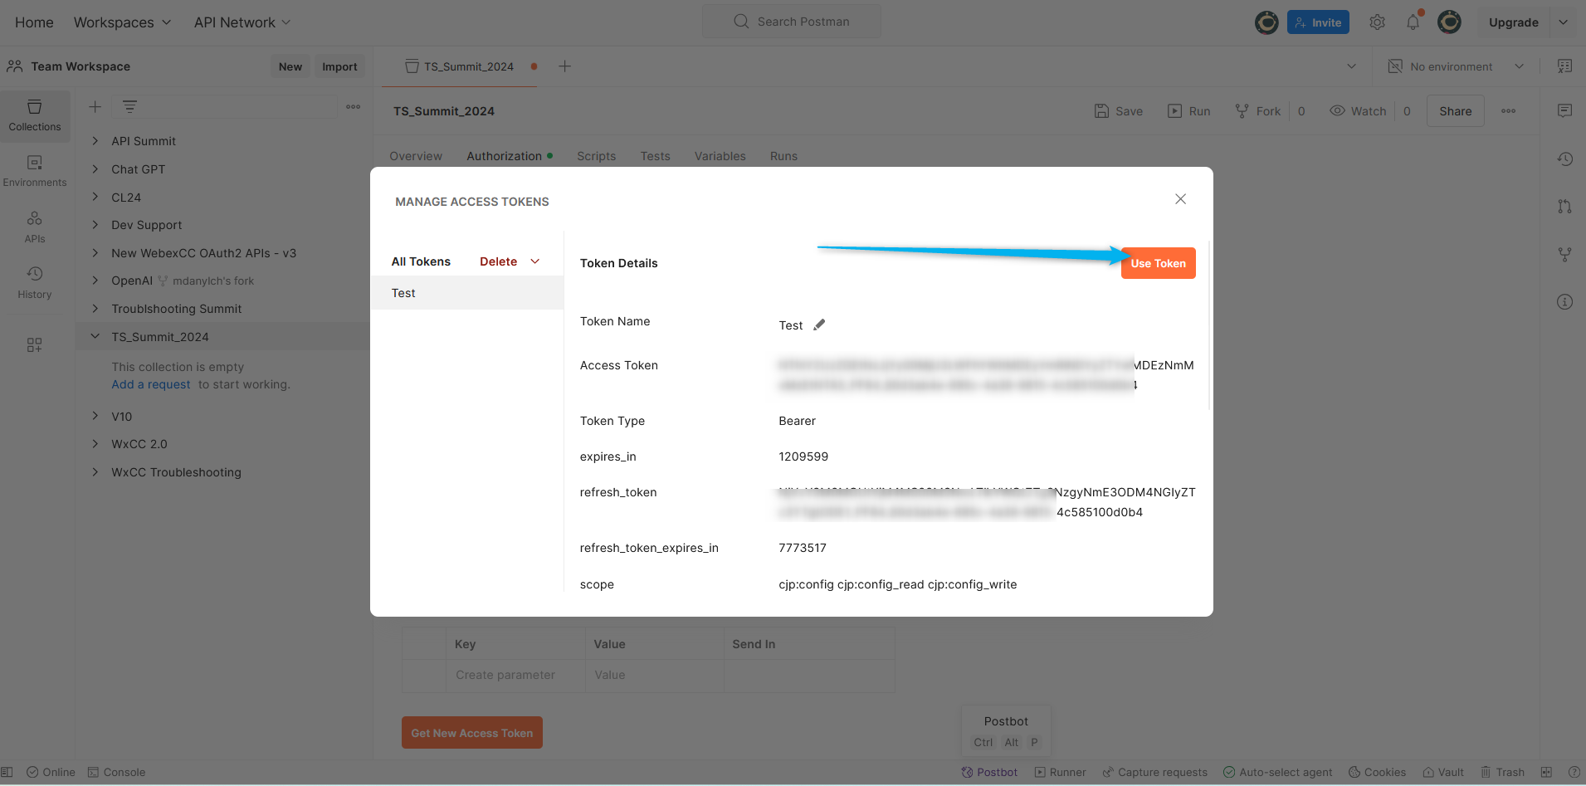
Task: Click the Get New Access Token button
Action: click(472, 733)
